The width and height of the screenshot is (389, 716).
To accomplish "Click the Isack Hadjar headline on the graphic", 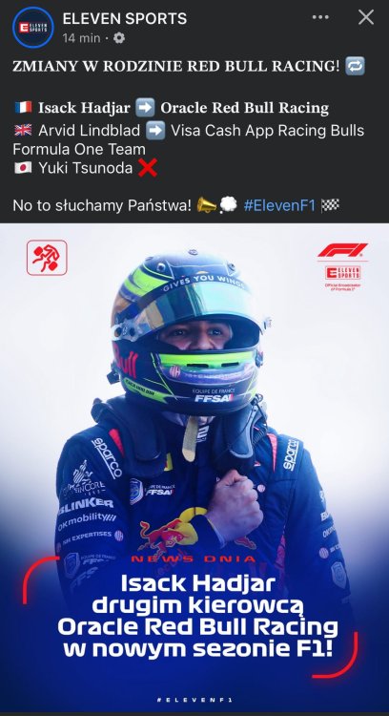I will click(x=197, y=616).
